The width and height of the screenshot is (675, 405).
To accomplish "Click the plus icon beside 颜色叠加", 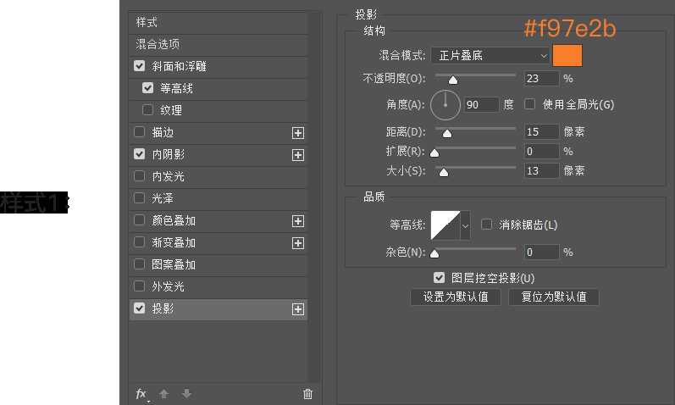I will pyautogui.click(x=297, y=221).
